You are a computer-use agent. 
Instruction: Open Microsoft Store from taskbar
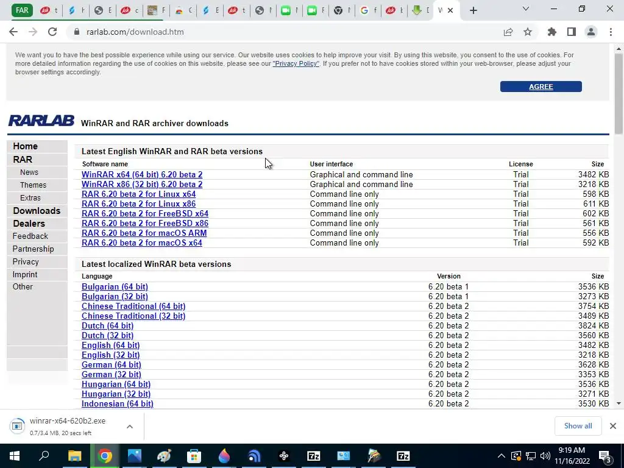194,456
